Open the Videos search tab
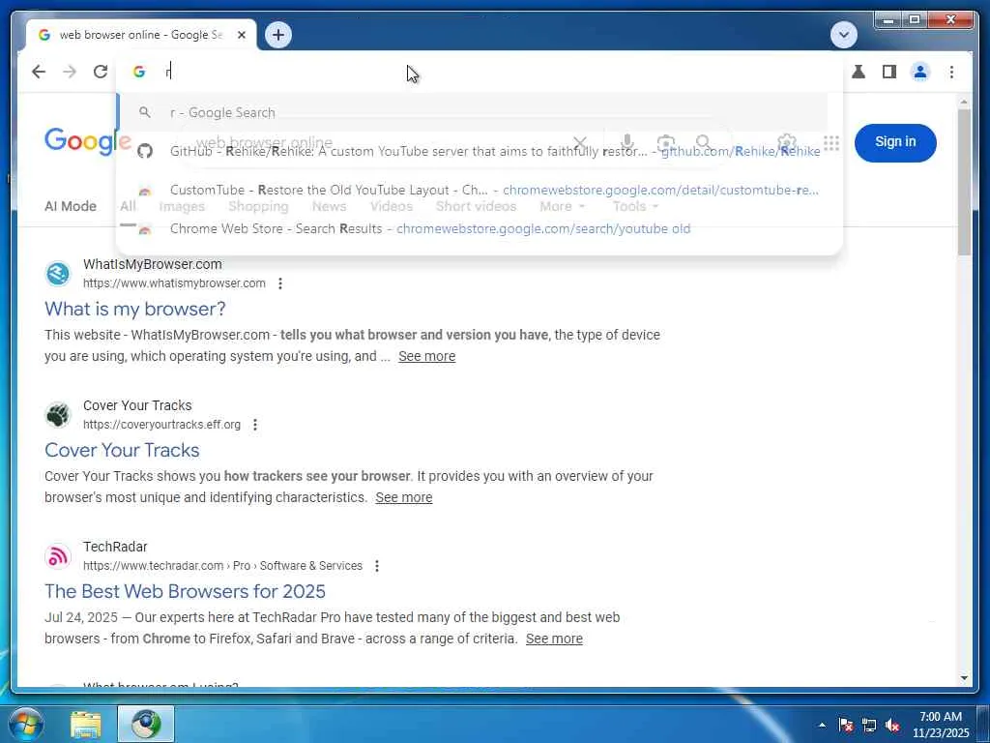This screenshot has height=743, width=990. (x=391, y=206)
